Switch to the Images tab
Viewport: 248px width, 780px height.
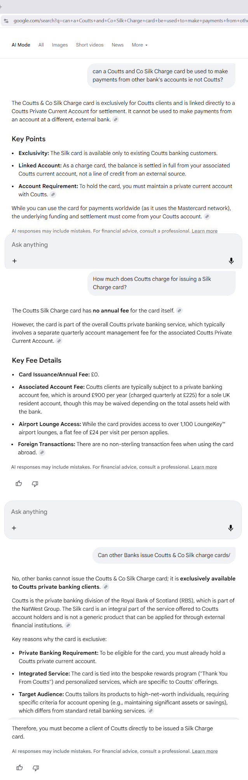(x=59, y=45)
